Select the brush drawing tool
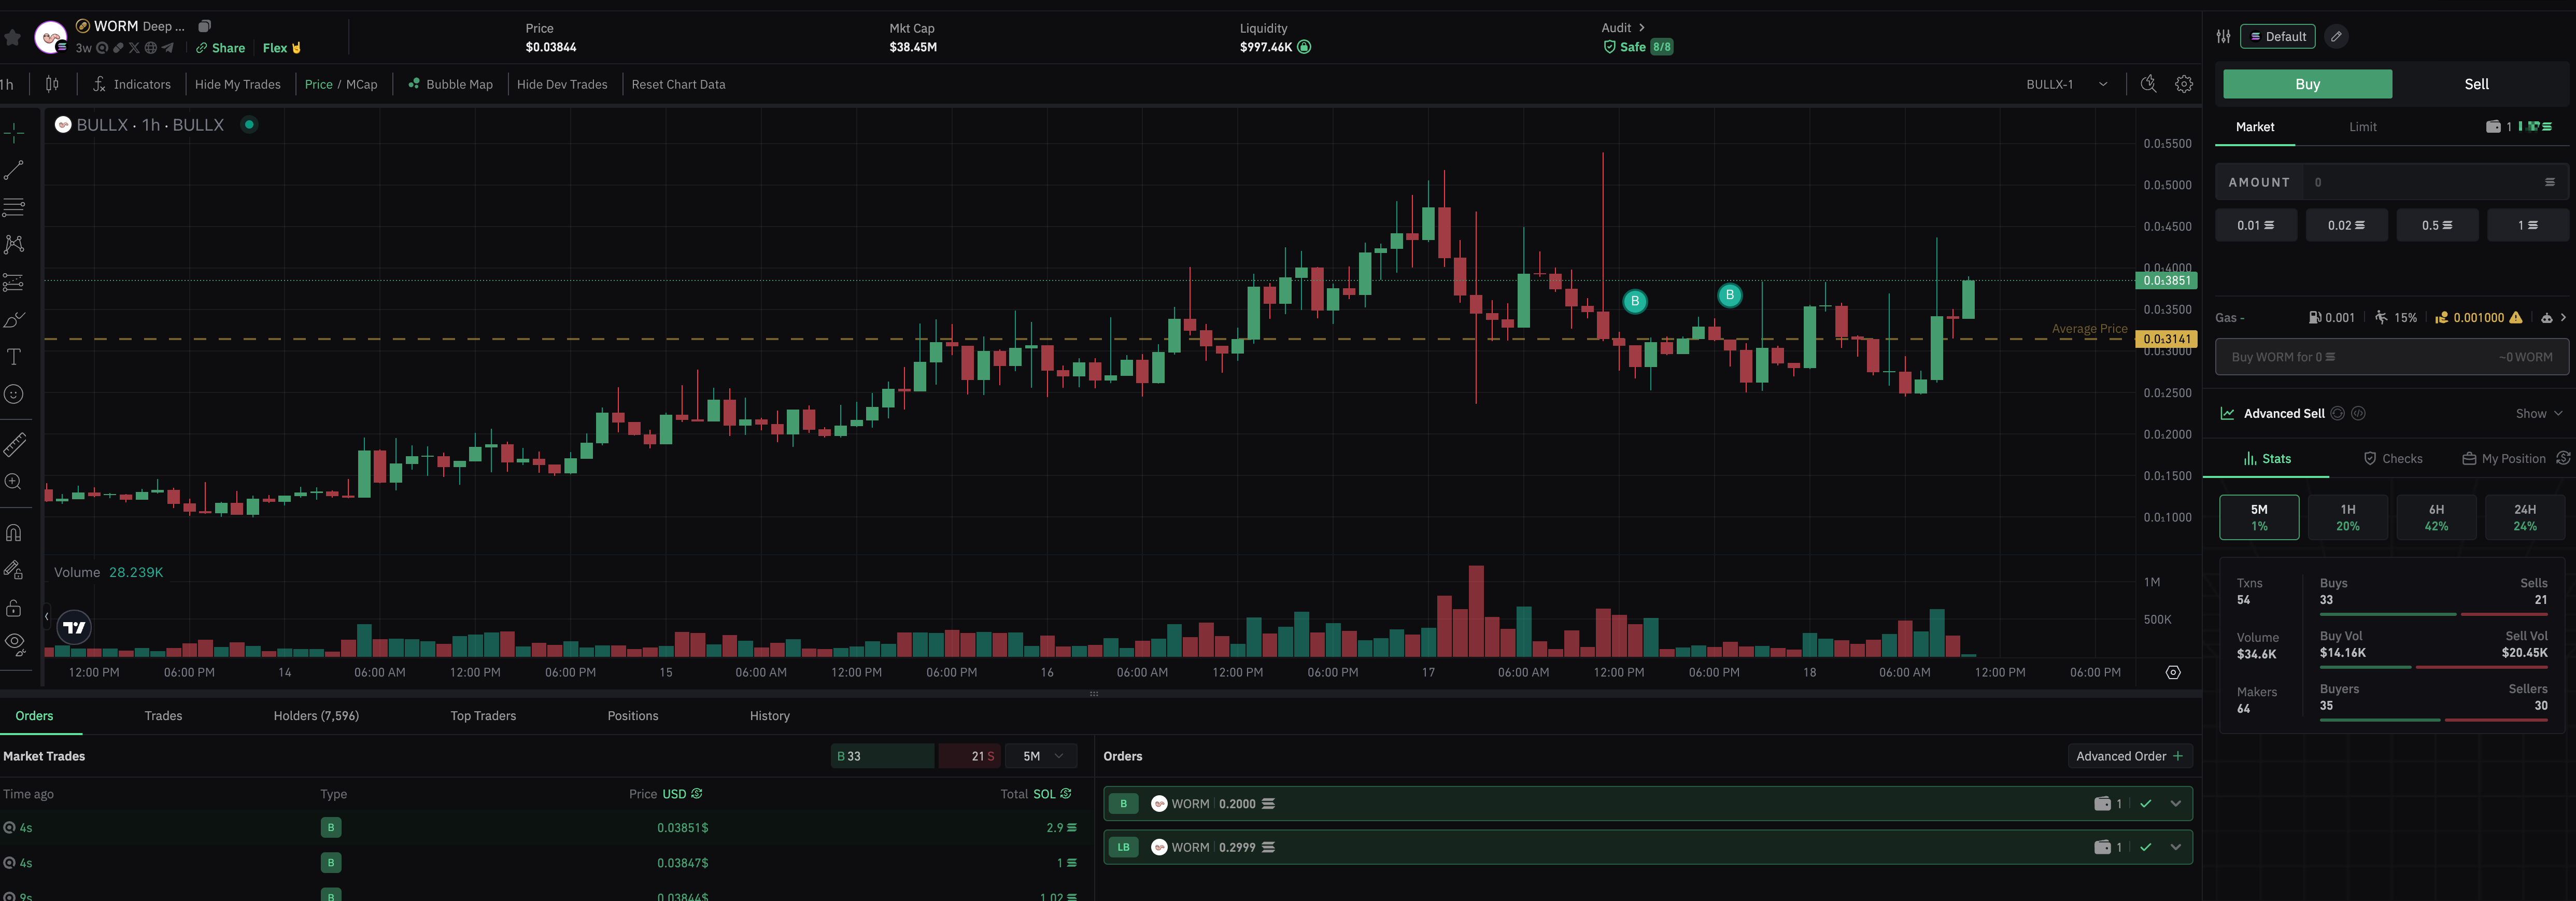Screen dimensions: 2576x901 pos(14,320)
